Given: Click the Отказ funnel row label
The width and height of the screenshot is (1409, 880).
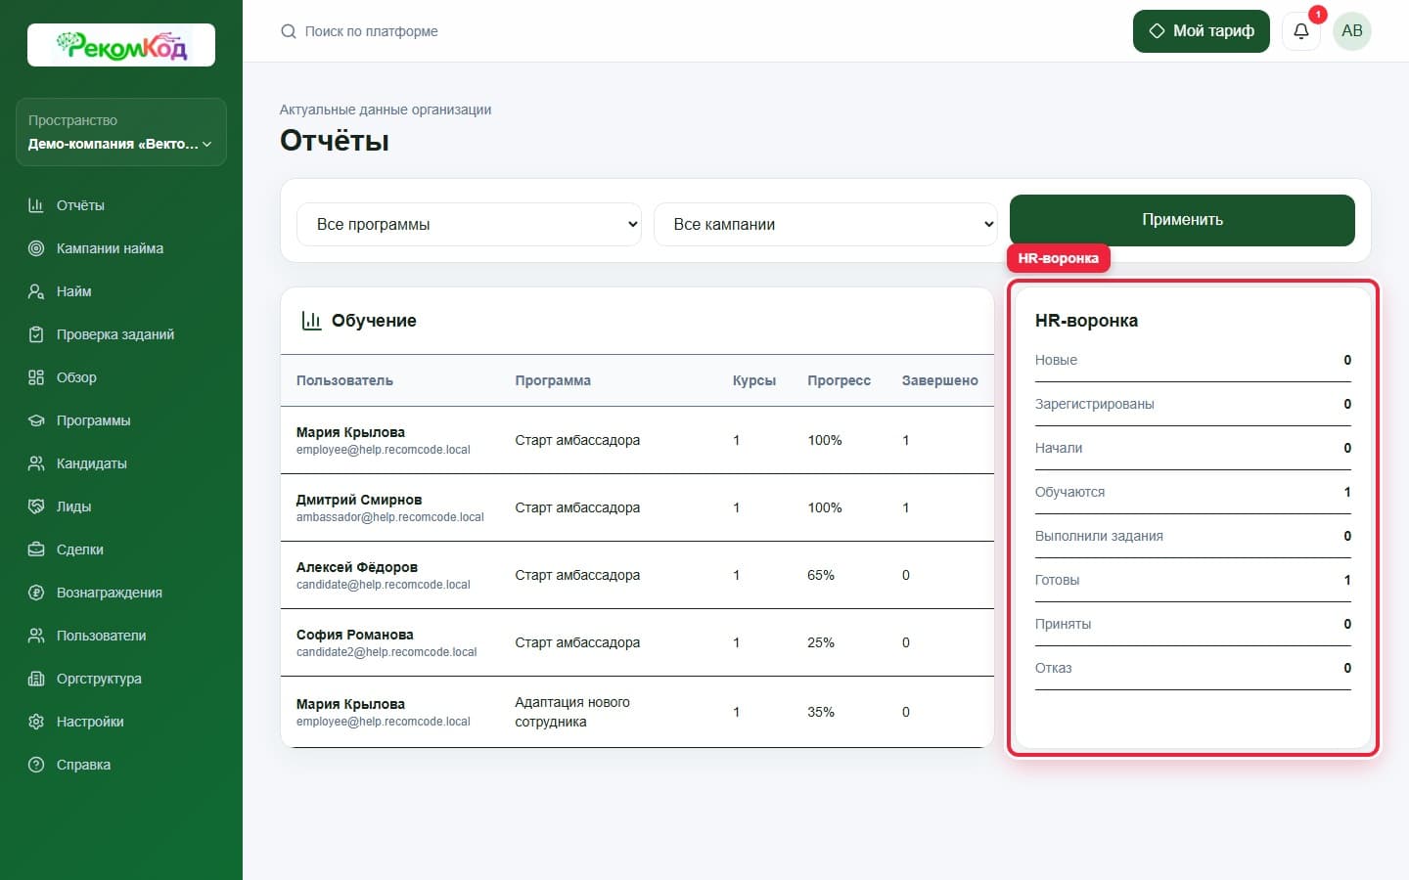Looking at the screenshot, I should coord(1053,668).
